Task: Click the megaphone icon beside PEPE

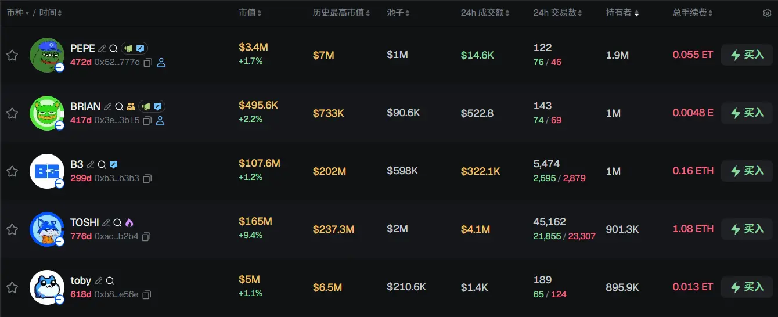Action: point(128,49)
